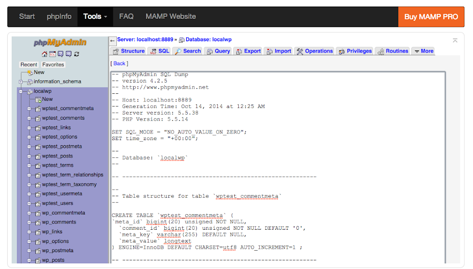The height and width of the screenshot is (269, 473).
Task: Expand the information_schema database node
Action: coord(21,82)
